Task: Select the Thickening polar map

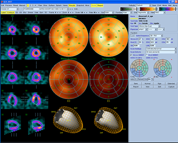Action: pos(109,79)
